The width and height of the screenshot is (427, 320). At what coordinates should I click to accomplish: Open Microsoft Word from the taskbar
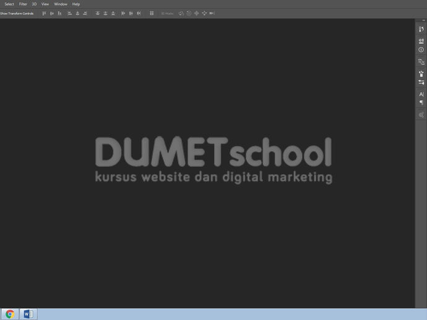point(28,314)
